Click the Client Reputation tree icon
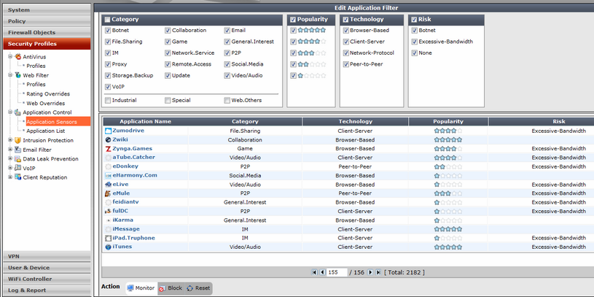Screen dimensions: 594x297 coord(17,177)
